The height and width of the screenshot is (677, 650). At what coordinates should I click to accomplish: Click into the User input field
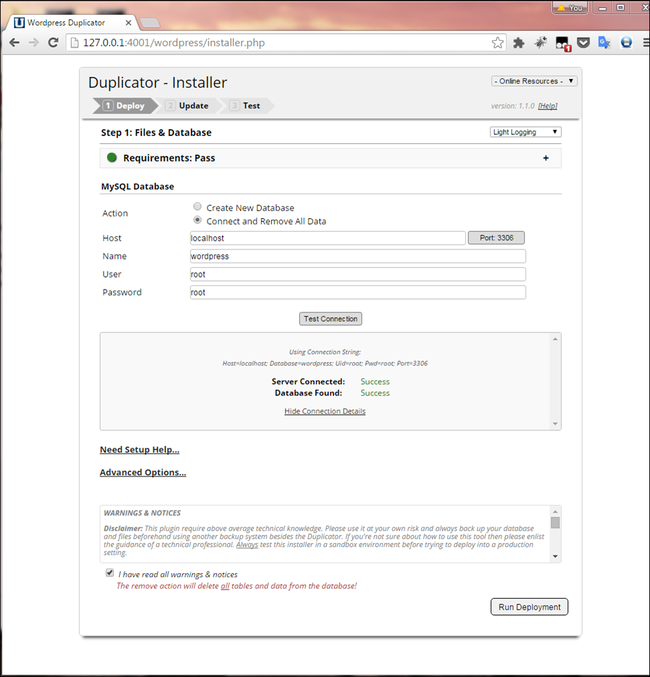(x=358, y=274)
